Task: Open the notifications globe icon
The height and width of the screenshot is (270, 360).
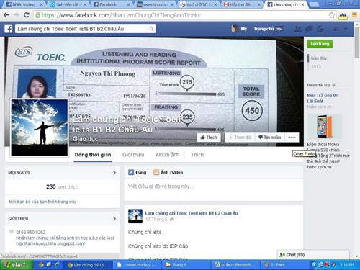Action: [320, 29]
